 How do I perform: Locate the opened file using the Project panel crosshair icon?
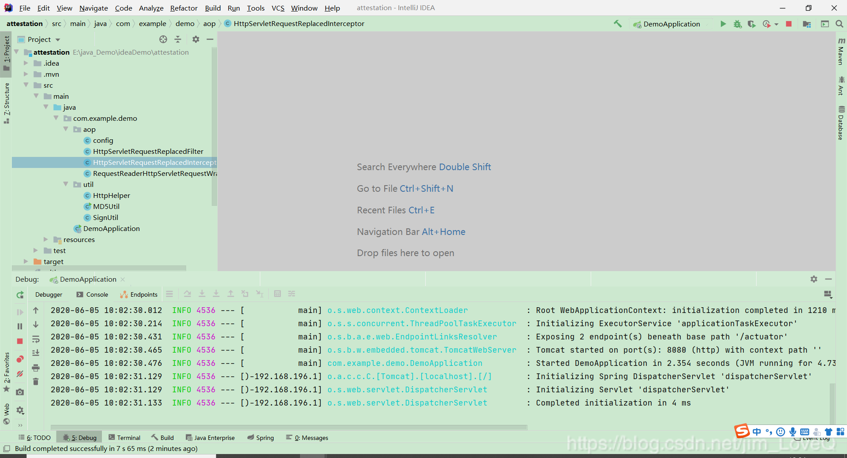point(163,39)
